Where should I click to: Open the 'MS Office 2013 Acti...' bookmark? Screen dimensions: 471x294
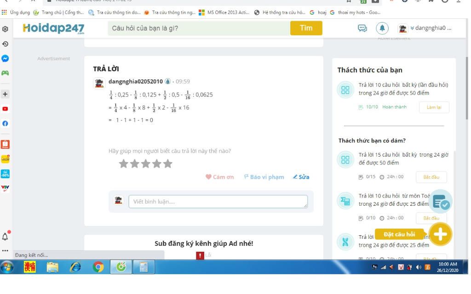[x=224, y=12]
